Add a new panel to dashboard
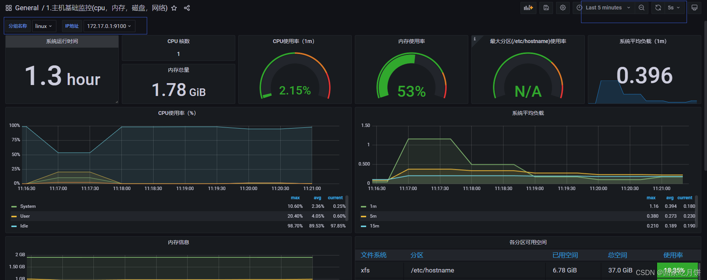Image resolution: width=707 pixels, height=280 pixels. point(528,8)
